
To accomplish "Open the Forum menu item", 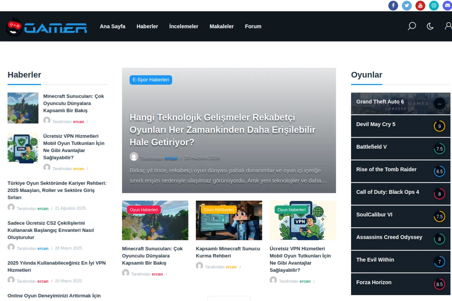I will (x=253, y=26).
